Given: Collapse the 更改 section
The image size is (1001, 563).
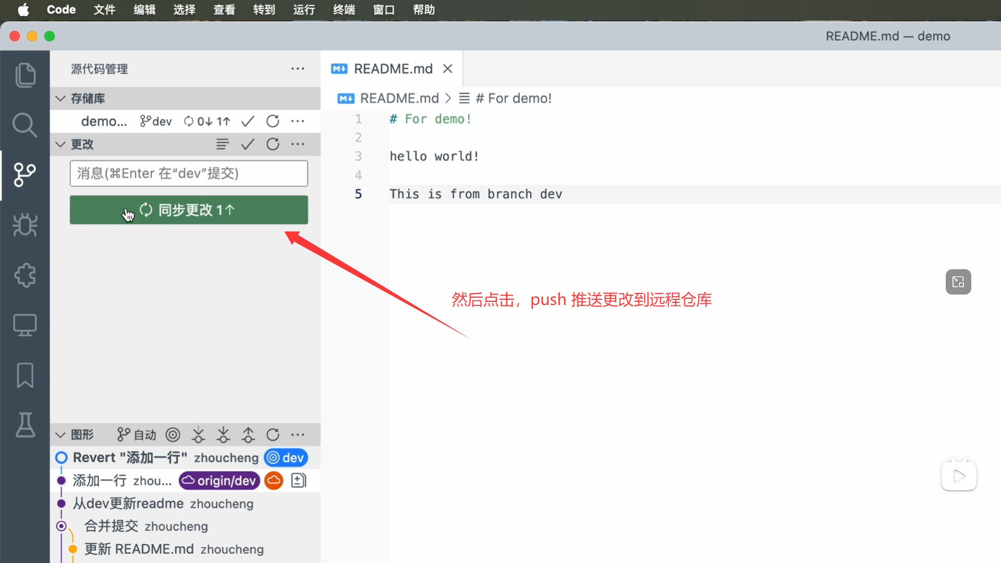Looking at the screenshot, I should coord(60,144).
